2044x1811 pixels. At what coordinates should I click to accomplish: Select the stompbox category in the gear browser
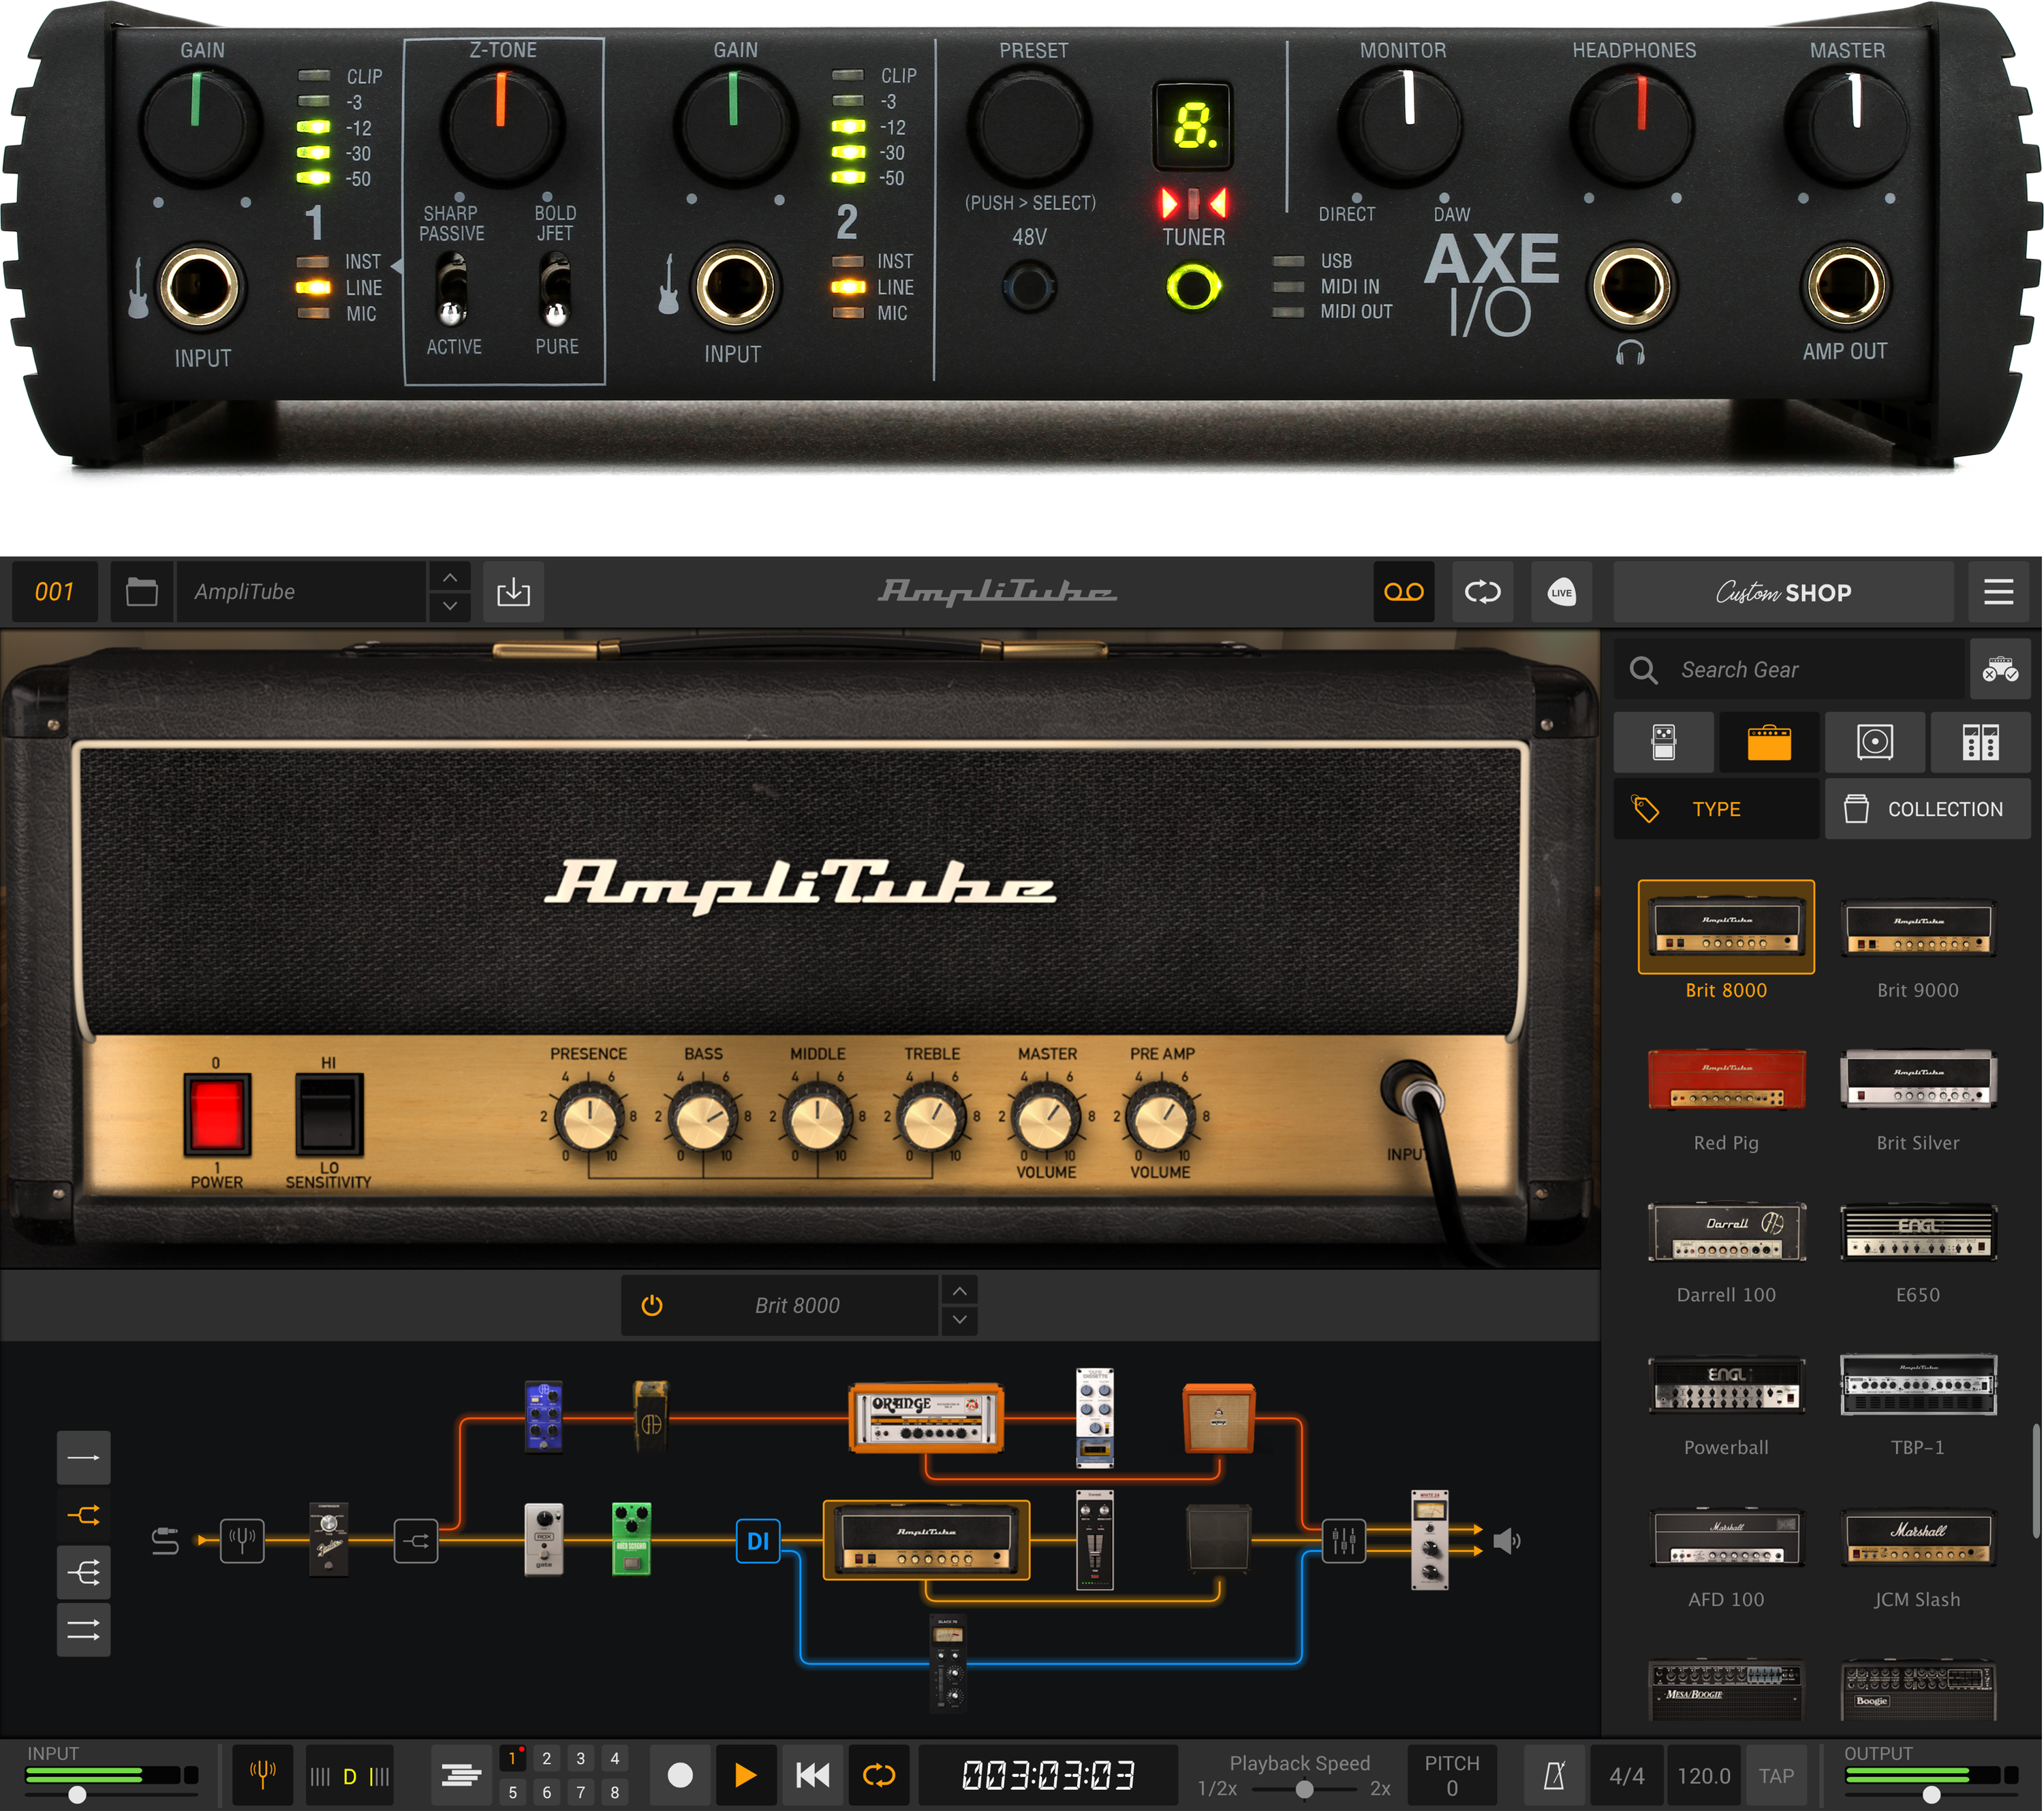(1663, 742)
